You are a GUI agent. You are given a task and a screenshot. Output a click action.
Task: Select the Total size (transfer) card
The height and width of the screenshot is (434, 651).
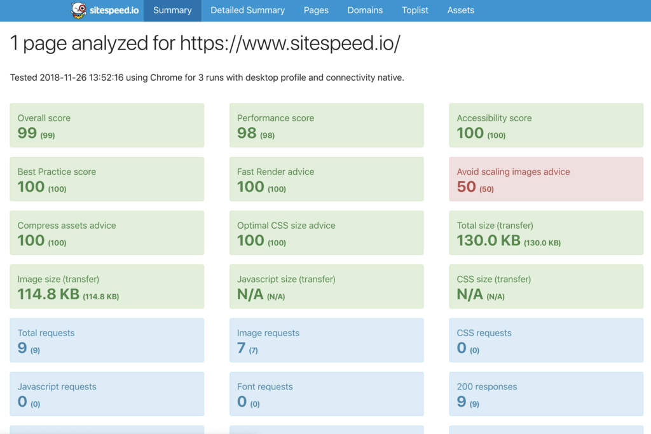point(546,233)
